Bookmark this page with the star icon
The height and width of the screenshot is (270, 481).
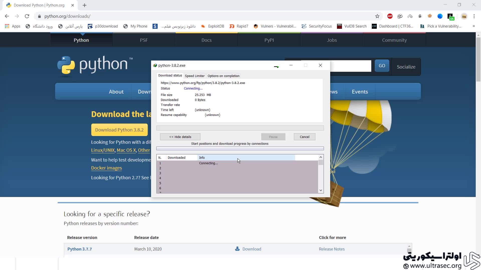[x=377, y=16]
